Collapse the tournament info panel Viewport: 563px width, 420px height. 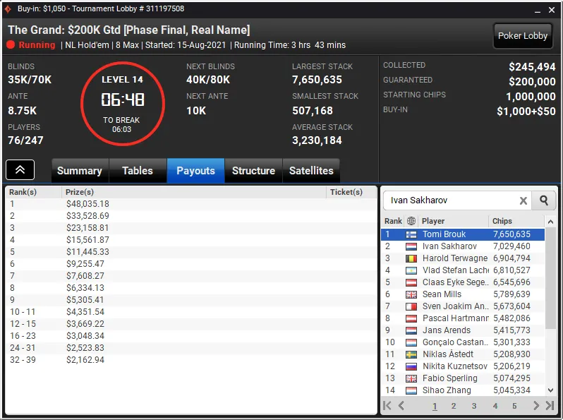tap(20, 169)
